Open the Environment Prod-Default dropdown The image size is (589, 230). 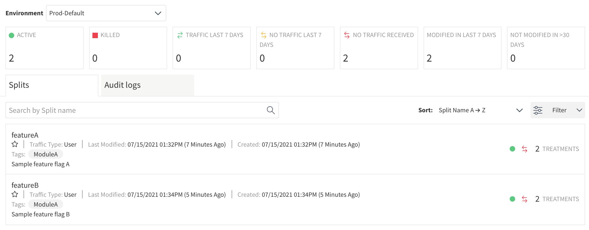106,13
